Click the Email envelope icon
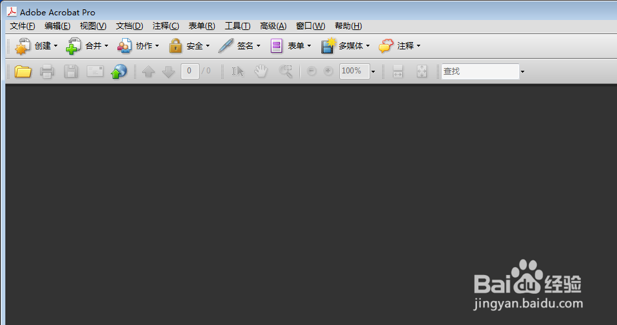The image size is (617, 325). coord(95,71)
